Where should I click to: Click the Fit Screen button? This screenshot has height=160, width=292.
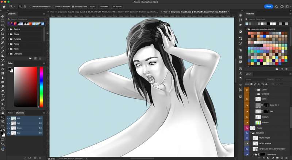pyautogui.click(x=104, y=7)
